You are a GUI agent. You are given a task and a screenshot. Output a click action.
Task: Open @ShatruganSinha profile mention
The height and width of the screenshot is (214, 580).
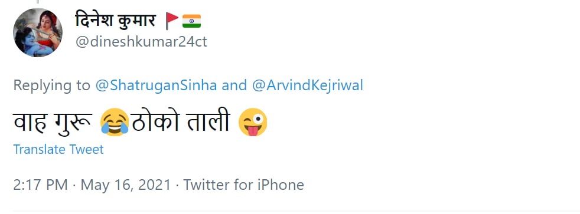point(156,85)
